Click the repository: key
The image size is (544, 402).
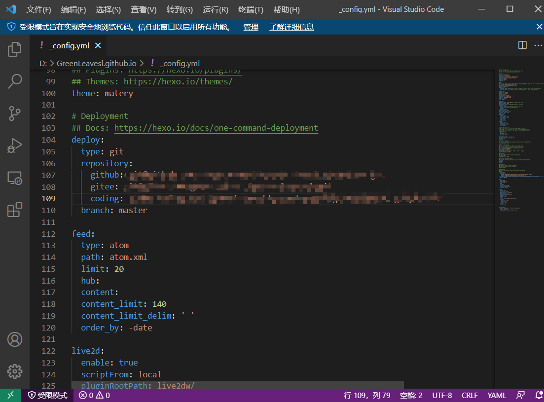(x=107, y=163)
